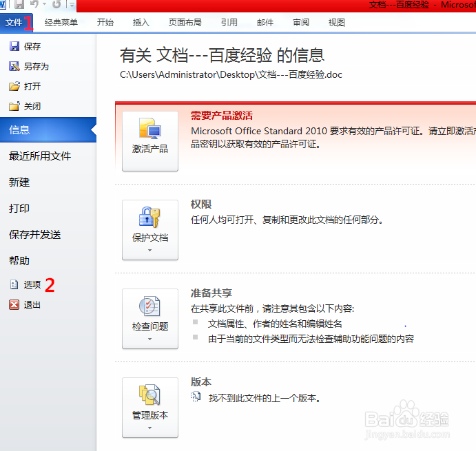Switch to the 页面布局 tab

point(185,23)
